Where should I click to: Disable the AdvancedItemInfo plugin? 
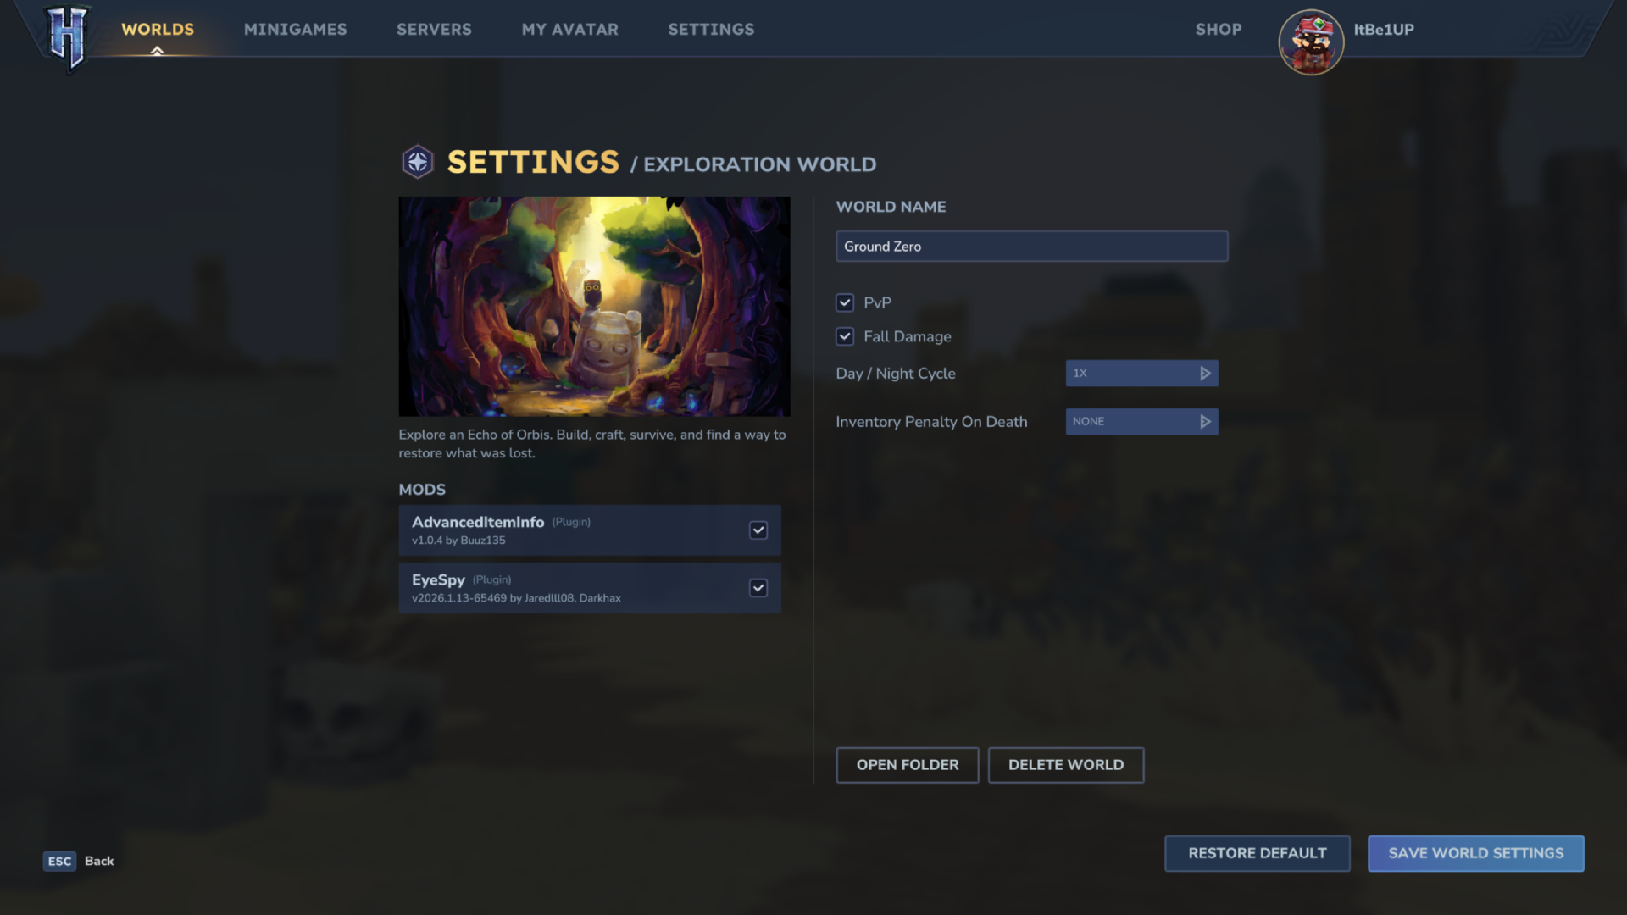pyautogui.click(x=758, y=530)
